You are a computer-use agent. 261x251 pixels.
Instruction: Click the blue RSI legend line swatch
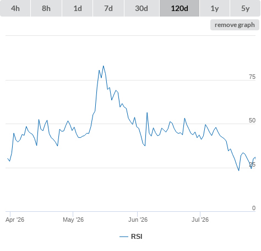[x=124, y=237]
